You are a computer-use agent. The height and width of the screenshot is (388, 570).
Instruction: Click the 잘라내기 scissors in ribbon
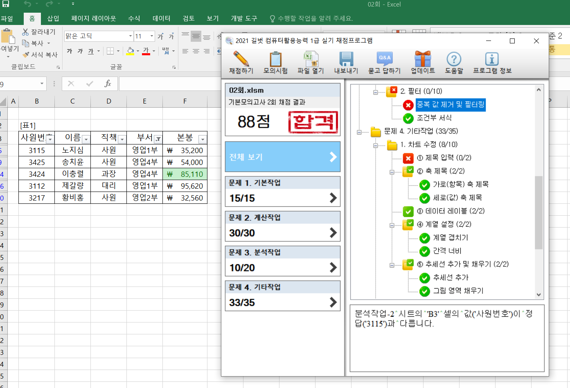(x=26, y=32)
